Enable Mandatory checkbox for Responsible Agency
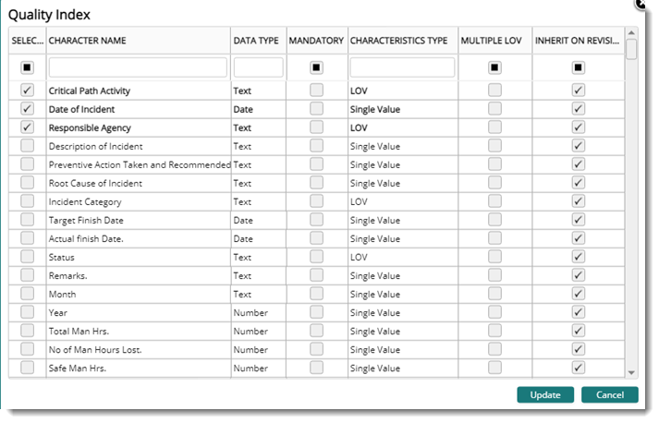This screenshot has height=423, width=659. click(x=316, y=127)
